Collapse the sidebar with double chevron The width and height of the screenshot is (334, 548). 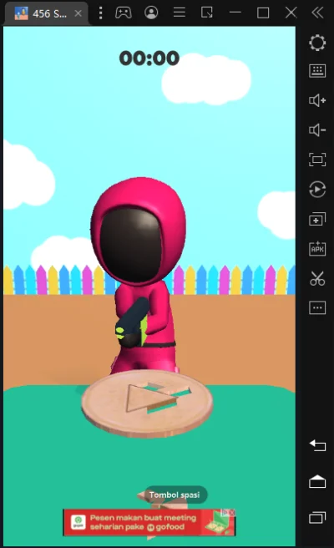click(x=317, y=13)
